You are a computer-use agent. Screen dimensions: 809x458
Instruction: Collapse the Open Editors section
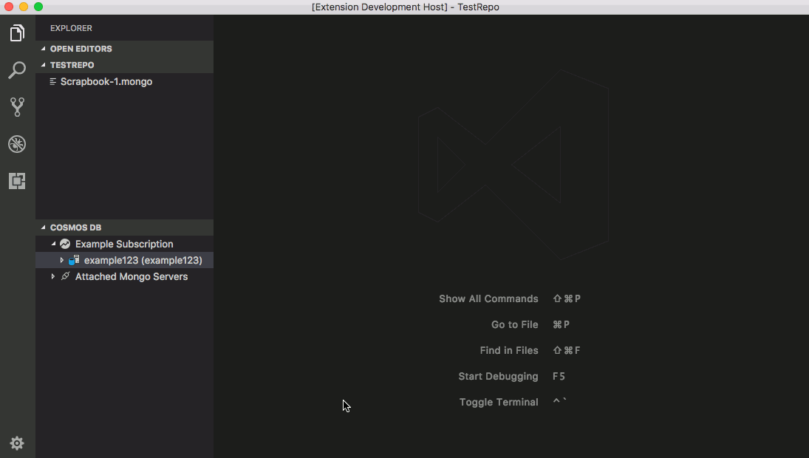pyautogui.click(x=44, y=49)
